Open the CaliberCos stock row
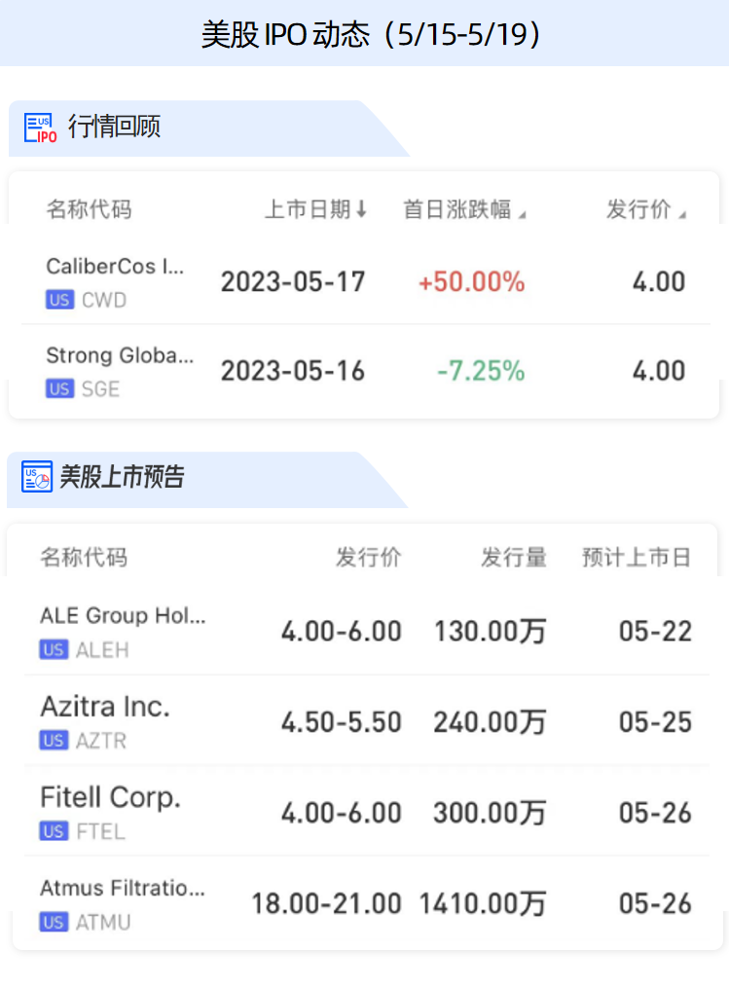This screenshot has height=987, width=729. click(115, 266)
